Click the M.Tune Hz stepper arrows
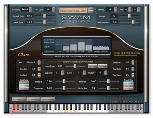Viewport: 153px width, 118px height. pos(30,9)
